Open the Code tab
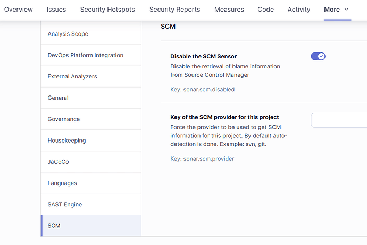The image size is (367, 245). 265,10
